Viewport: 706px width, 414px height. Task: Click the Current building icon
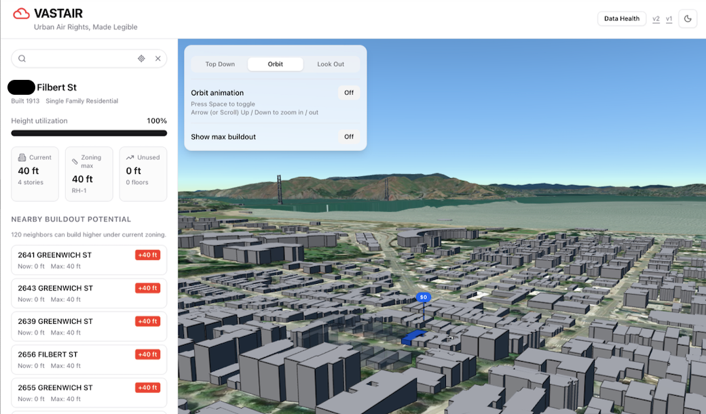tap(22, 157)
